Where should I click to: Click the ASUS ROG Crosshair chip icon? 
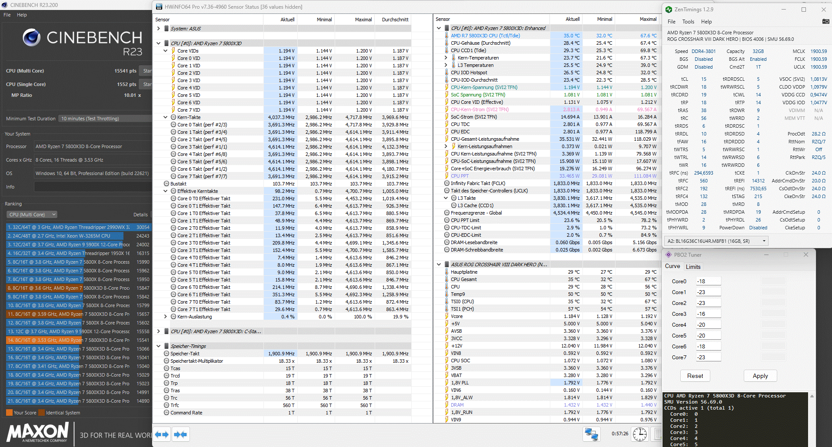point(446,265)
